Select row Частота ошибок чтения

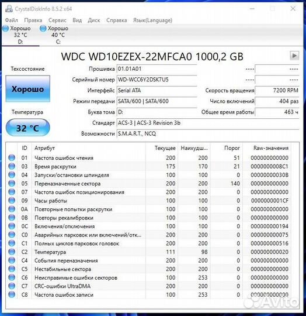148,157
